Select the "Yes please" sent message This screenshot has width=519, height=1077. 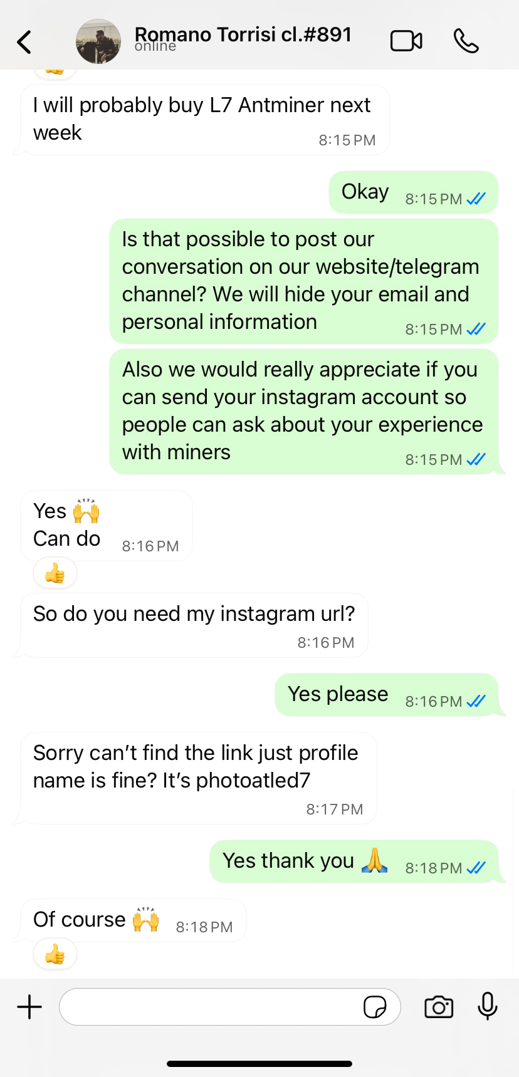[x=386, y=695]
